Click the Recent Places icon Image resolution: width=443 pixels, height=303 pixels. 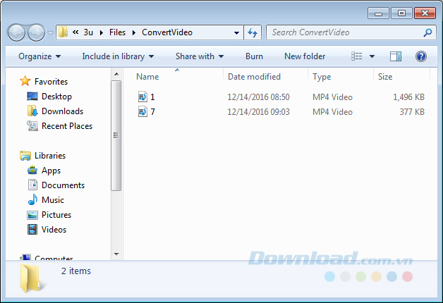click(32, 126)
